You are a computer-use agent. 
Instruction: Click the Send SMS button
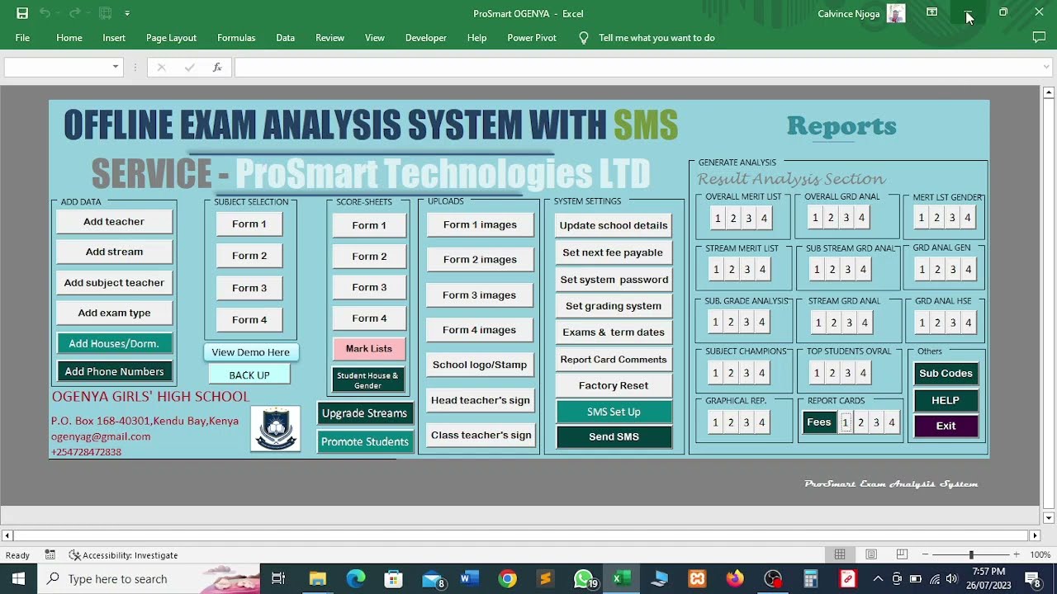(x=614, y=436)
